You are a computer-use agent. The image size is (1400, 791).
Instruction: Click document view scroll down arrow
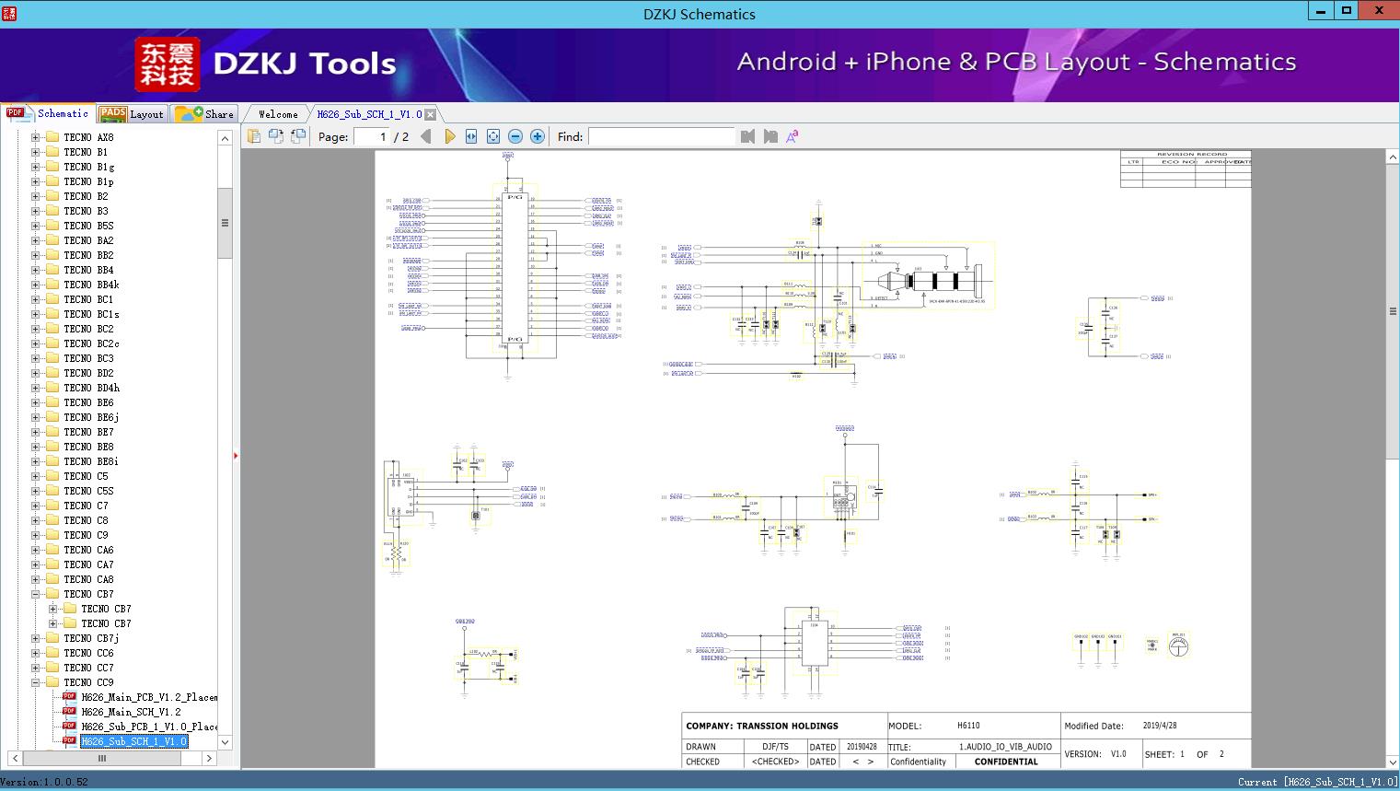click(1393, 762)
